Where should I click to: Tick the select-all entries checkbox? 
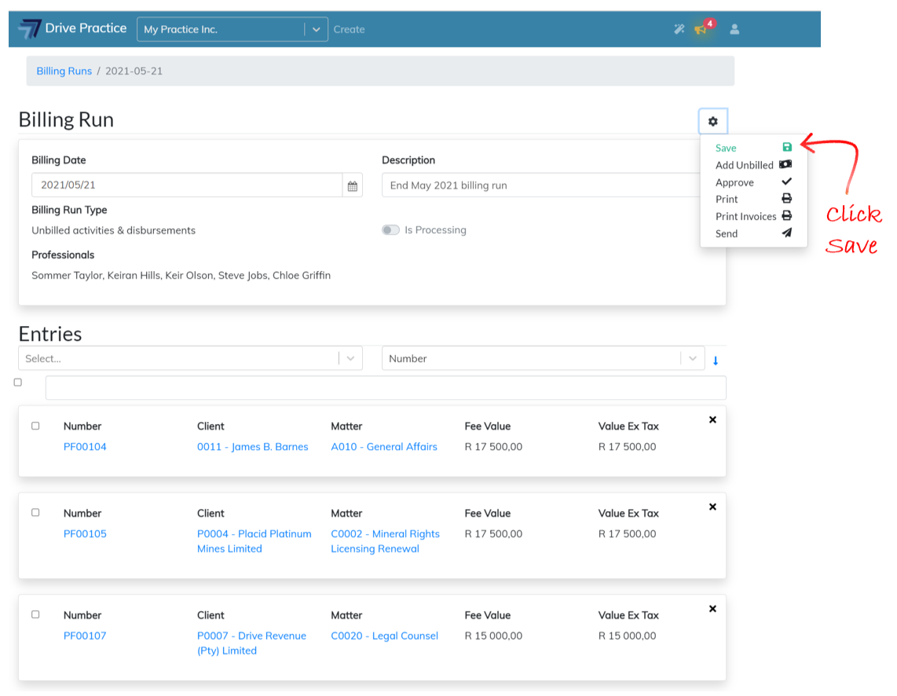(18, 383)
